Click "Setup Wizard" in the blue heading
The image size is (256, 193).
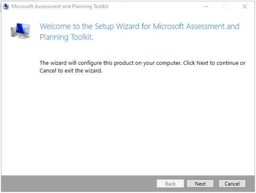pos(115,26)
